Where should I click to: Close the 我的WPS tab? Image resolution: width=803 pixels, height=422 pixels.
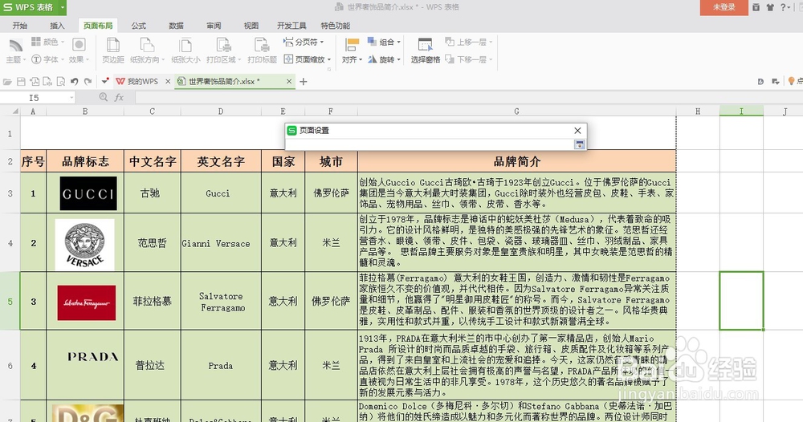click(x=168, y=81)
